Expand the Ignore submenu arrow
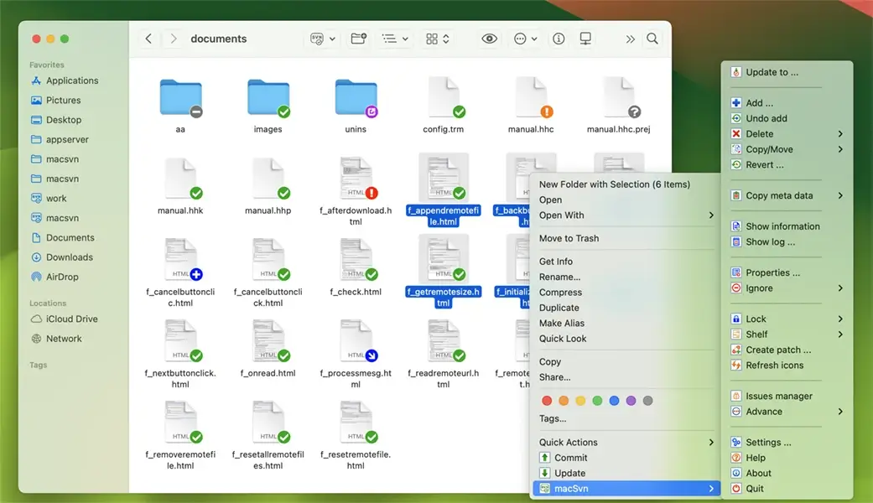The width and height of the screenshot is (873, 503). tap(840, 288)
